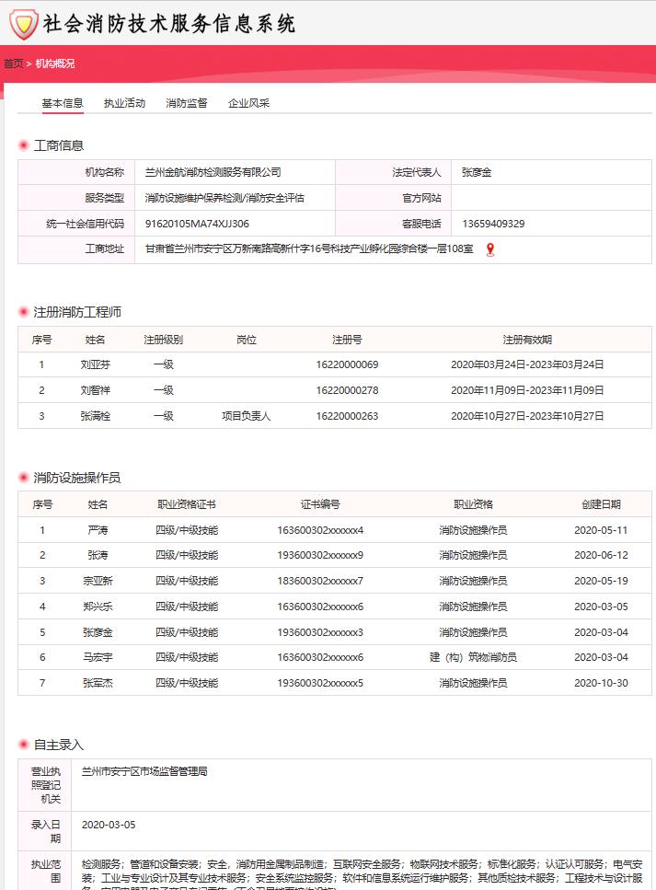Select certificate number 163600302xxxxxx4

320,530
